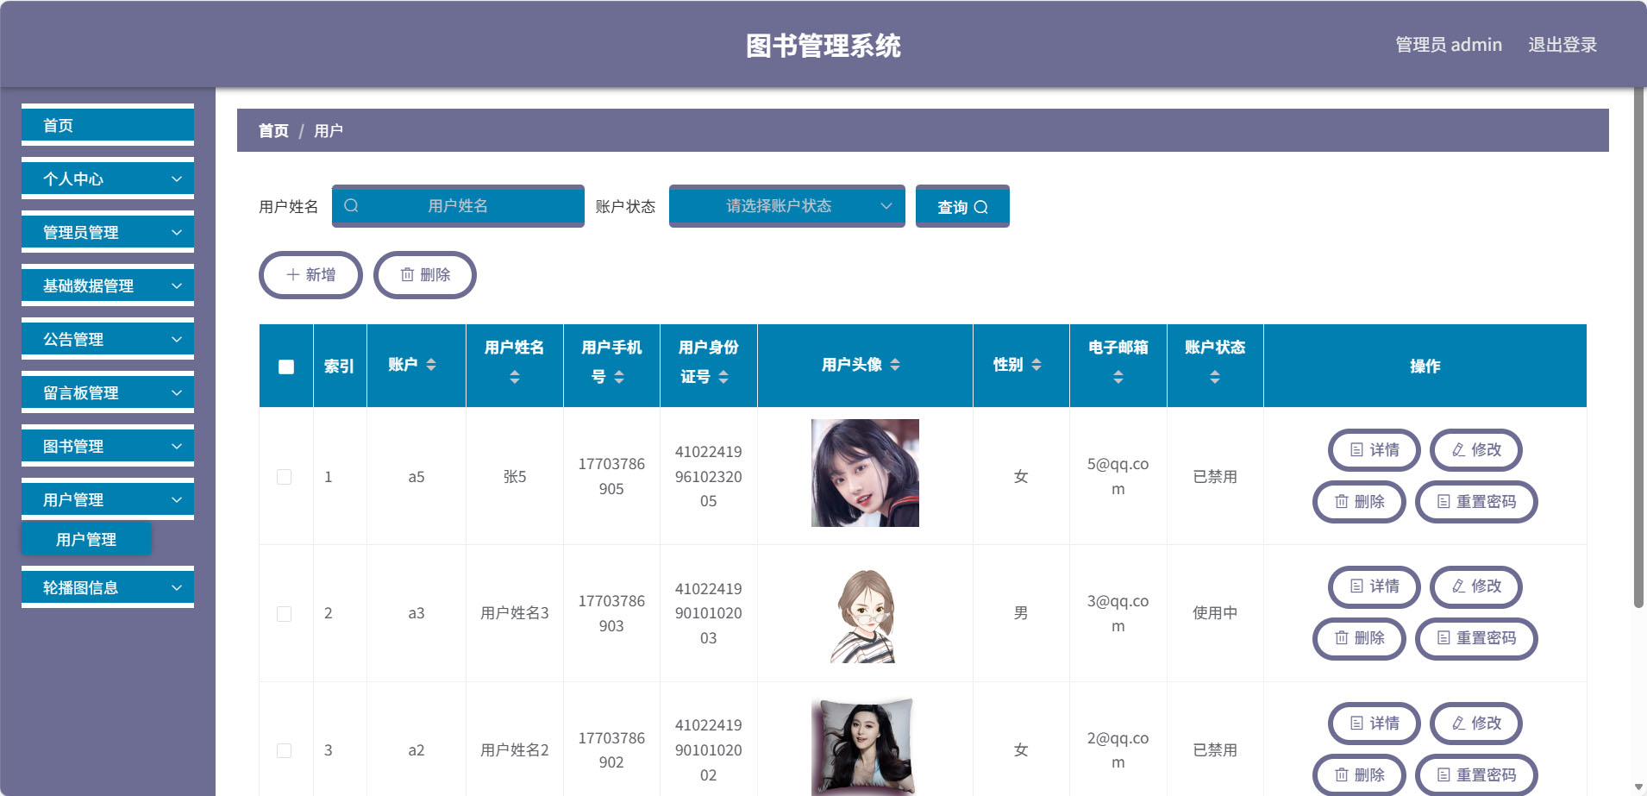Expand 留言板管理 sidebar menu

[x=108, y=392]
